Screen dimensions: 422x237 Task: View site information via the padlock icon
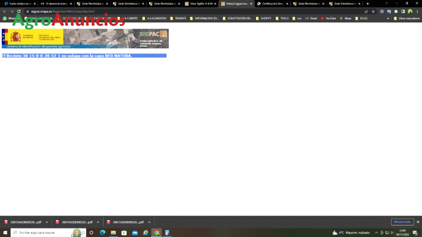click(x=28, y=12)
